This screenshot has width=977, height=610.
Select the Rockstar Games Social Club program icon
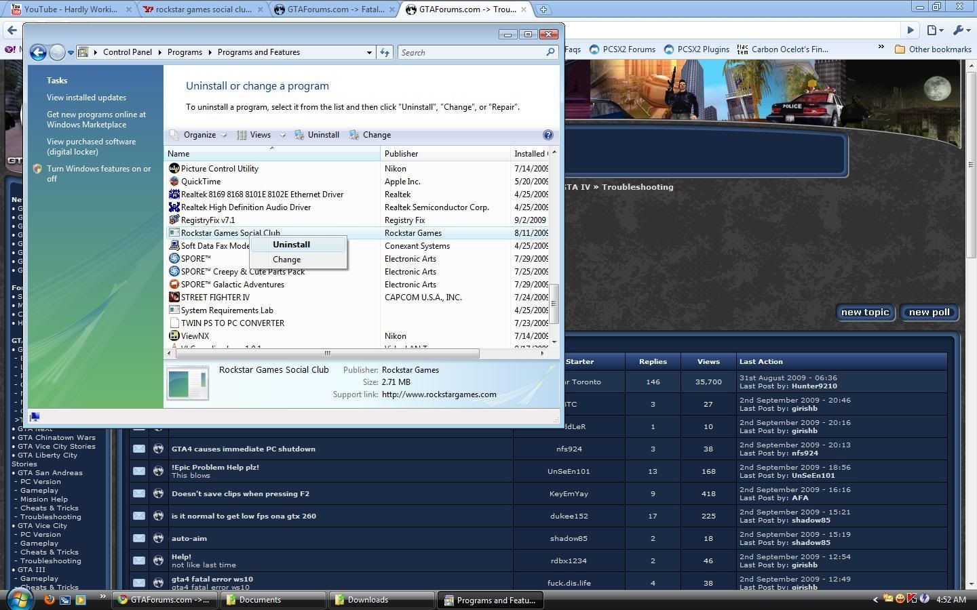pyautogui.click(x=174, y=232)
